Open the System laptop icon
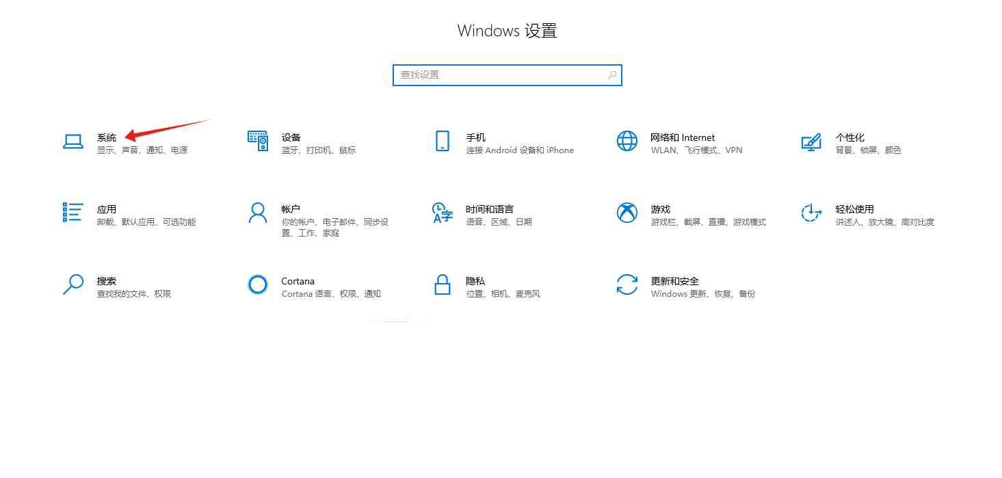Screen dimensions: 1002x478 [x=72, y=142]
